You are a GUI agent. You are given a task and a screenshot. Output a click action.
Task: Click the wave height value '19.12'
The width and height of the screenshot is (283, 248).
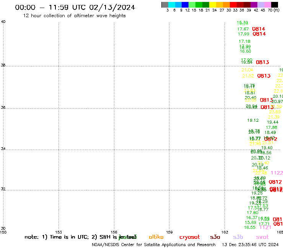(x=253, y=120)
